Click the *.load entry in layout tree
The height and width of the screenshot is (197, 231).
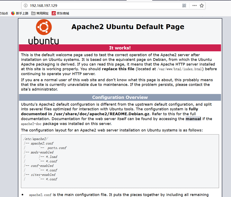click(x=51, y=157)
